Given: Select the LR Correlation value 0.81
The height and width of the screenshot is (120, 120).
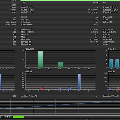Looking at the screenshot, I should (x=97, y=22).
